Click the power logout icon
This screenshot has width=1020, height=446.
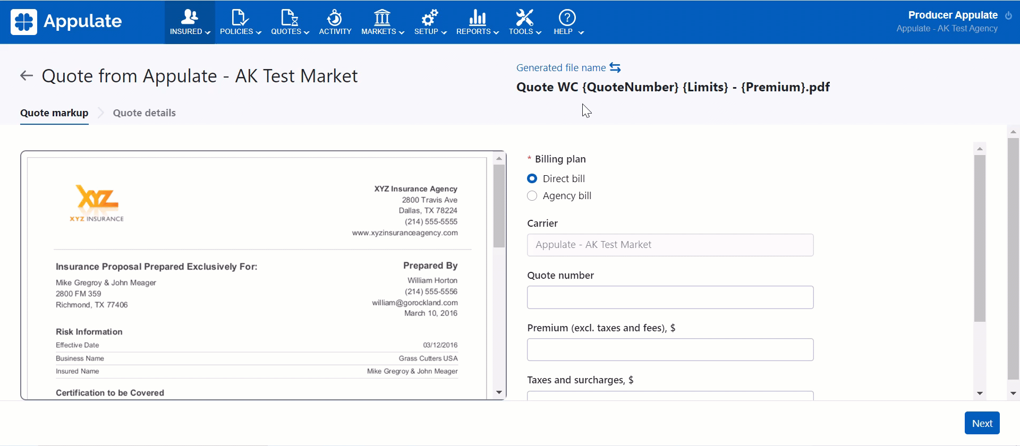[1008, 16]
